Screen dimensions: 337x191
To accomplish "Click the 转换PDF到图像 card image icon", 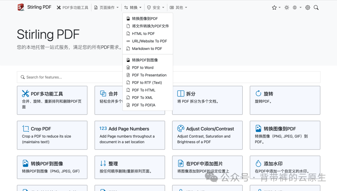I will [25, 163].
